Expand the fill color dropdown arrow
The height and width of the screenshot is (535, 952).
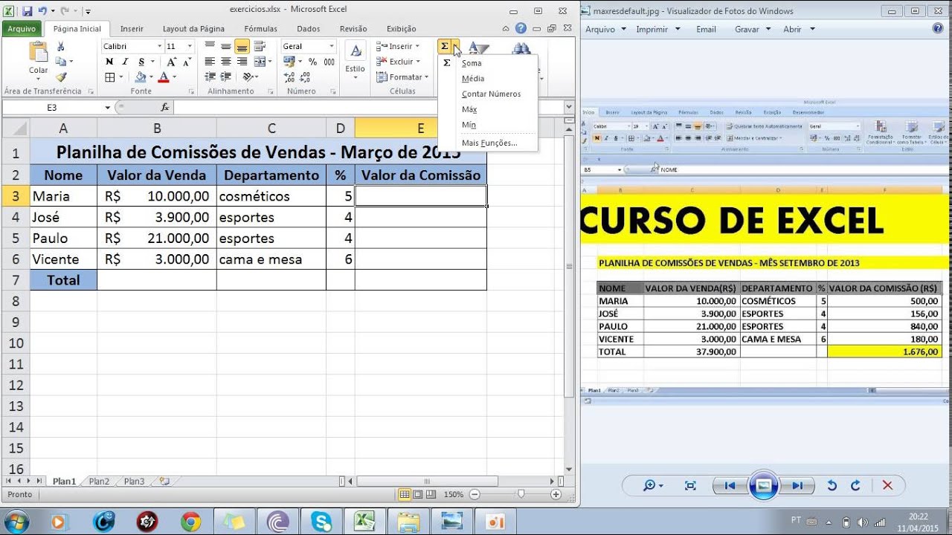152,77
